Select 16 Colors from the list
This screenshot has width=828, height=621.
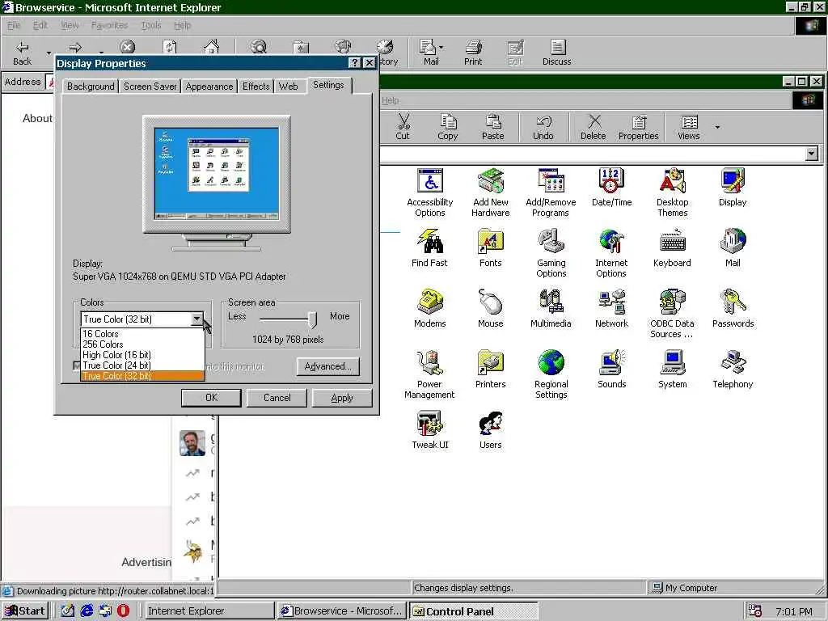tap(142, 334)
